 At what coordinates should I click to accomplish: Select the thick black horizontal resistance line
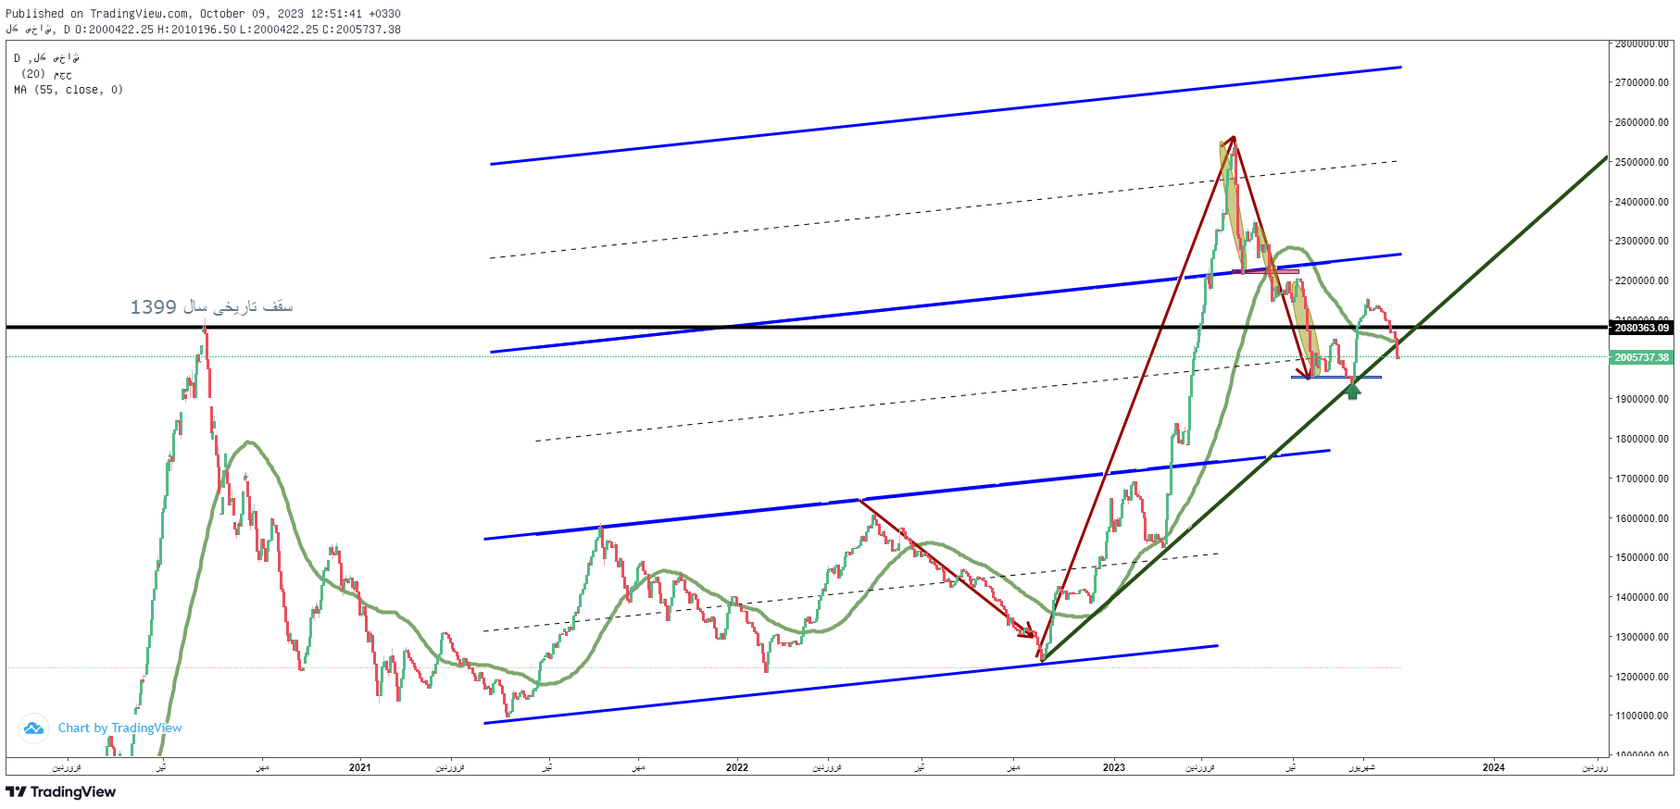556,327
